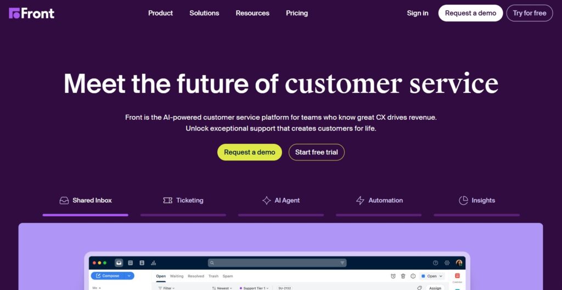Click the trash can icon
The height and width of the screenshot is (290, 562).
tap(403, 276)
